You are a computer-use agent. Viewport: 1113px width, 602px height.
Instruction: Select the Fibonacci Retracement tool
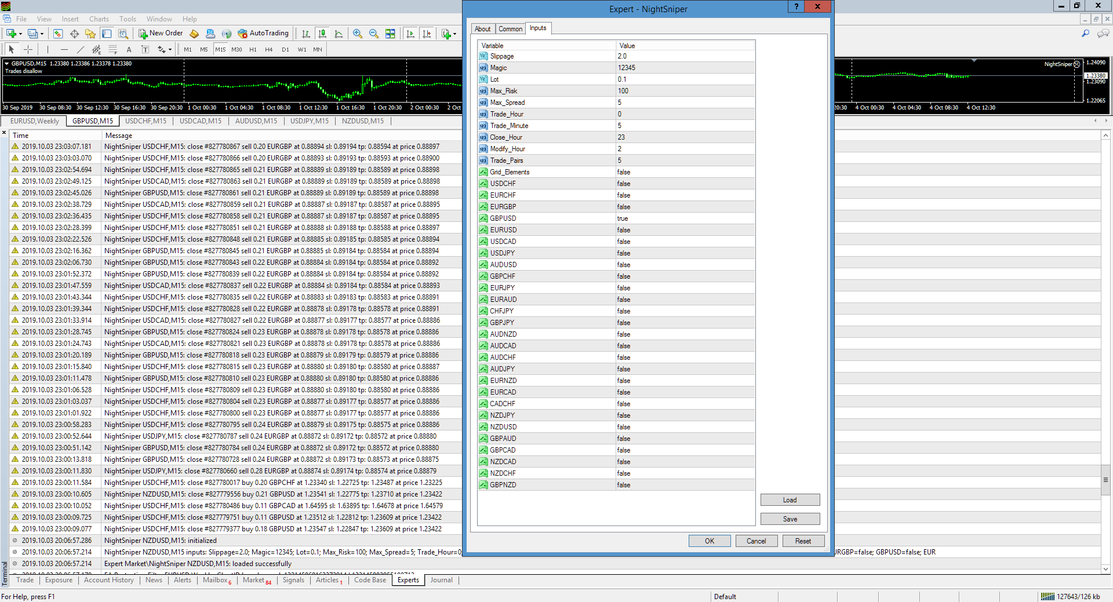tap(112, 49)
